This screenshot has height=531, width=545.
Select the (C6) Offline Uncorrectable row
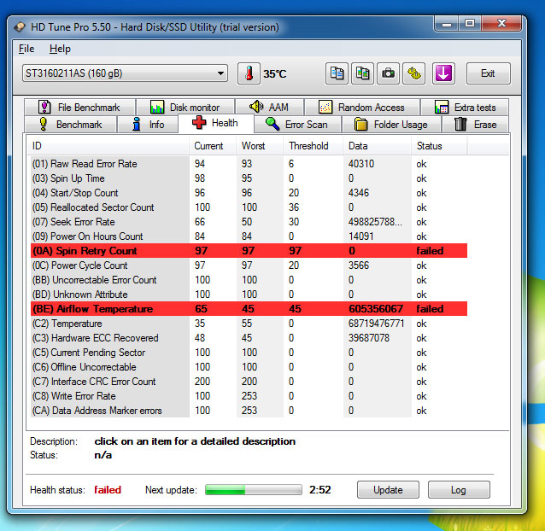click(x=249, y=367)
